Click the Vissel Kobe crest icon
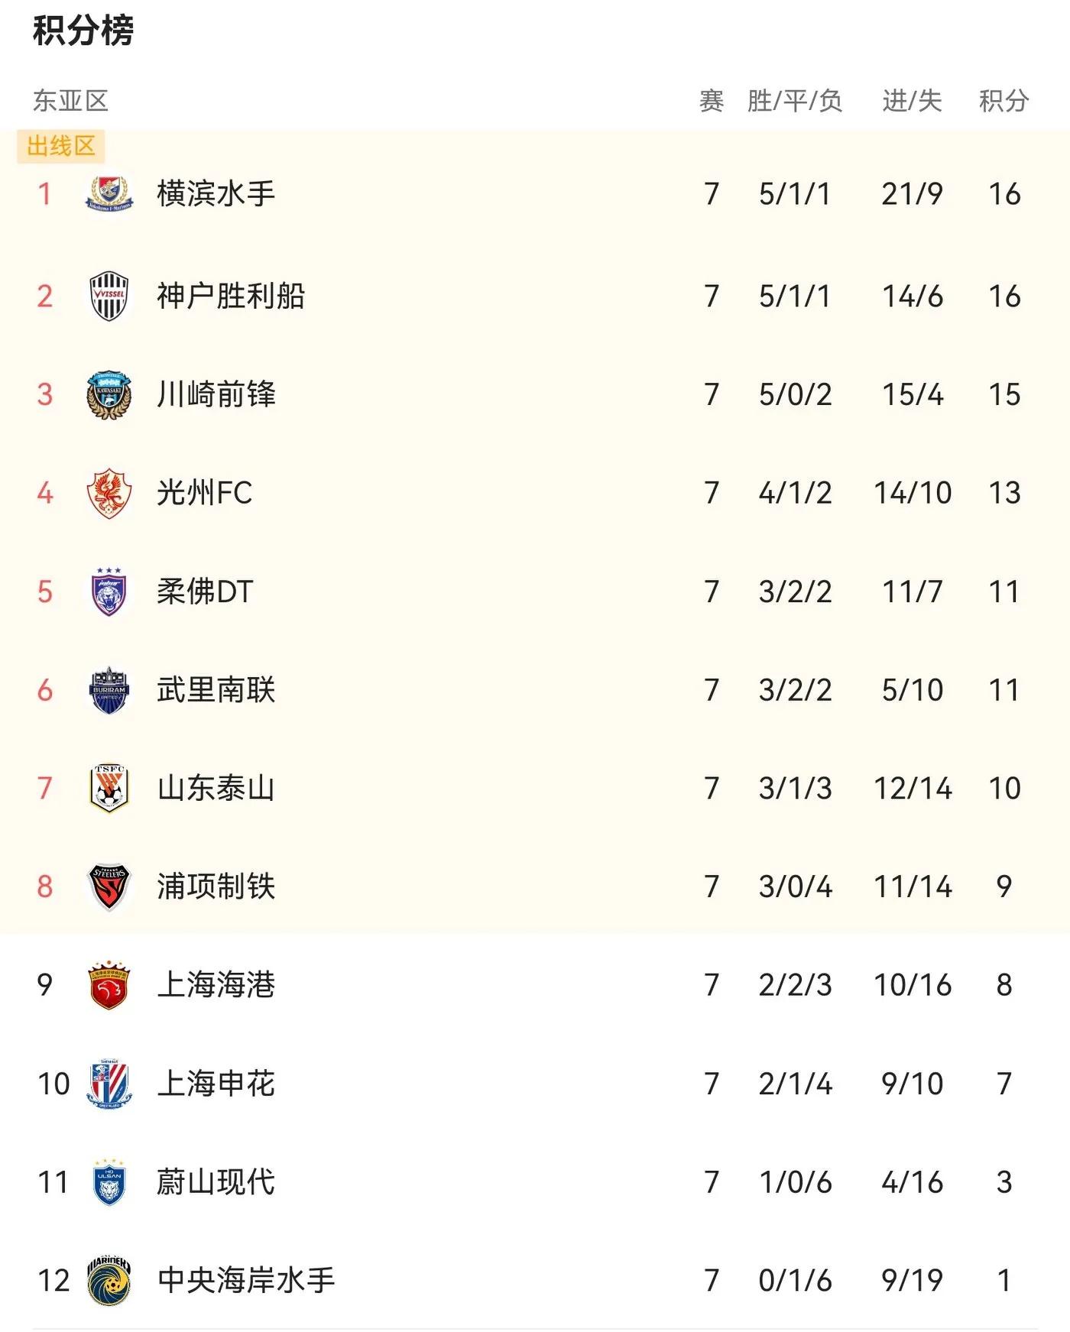This screenshot has width=1070, height=1332. pyautogui.click(x=109, y=296)
